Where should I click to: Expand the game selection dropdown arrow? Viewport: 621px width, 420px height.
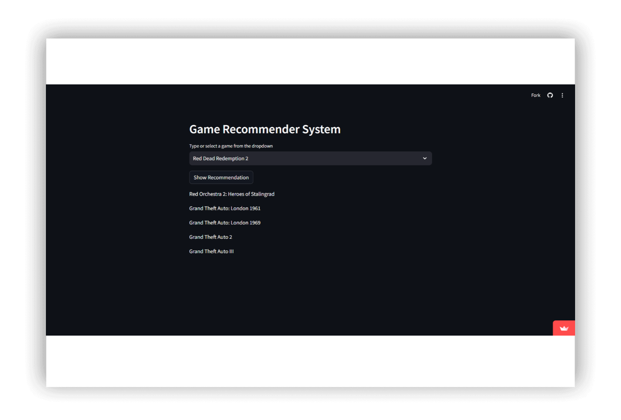click(425, 158)
